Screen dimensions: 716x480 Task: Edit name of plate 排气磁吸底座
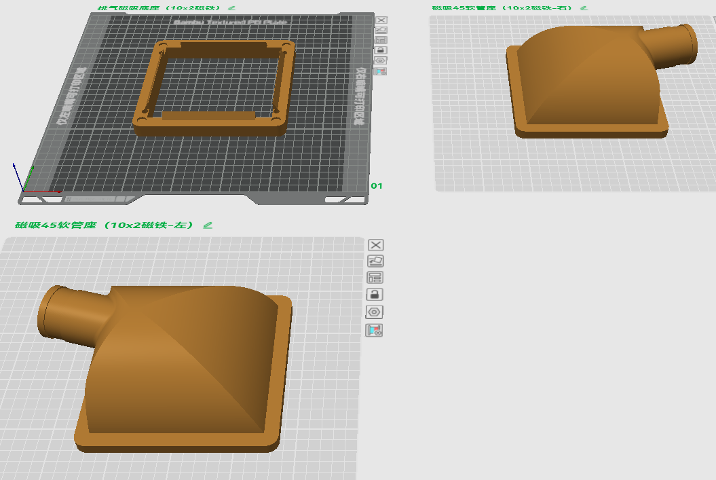[x=231, y=7]
